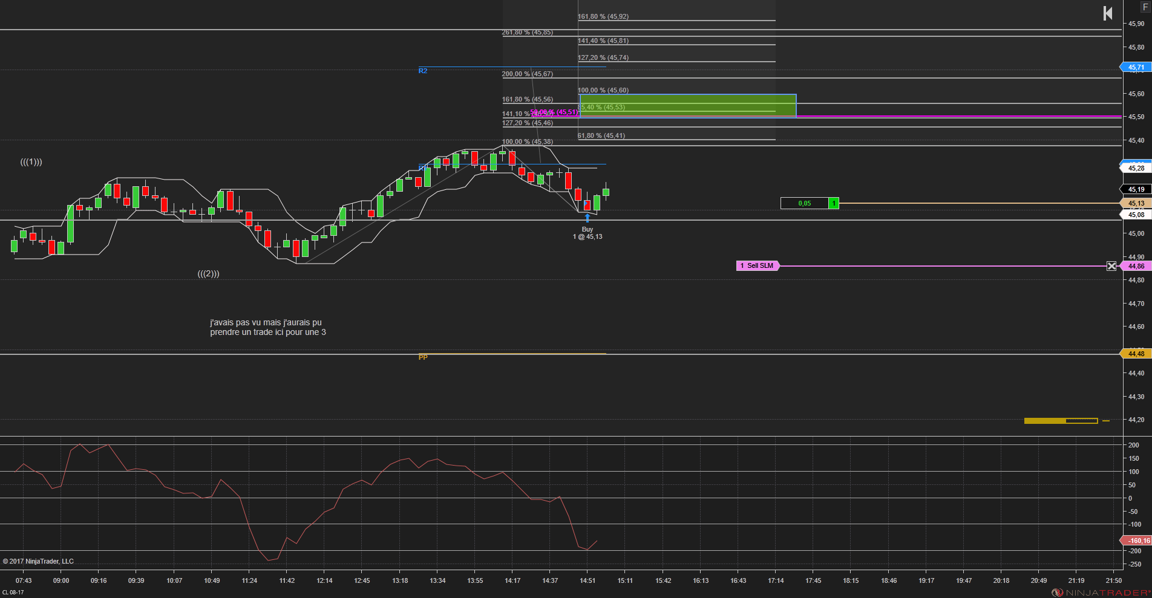
Task: Click the green position quantity box '1'
Action: click(x=834, y=203)
